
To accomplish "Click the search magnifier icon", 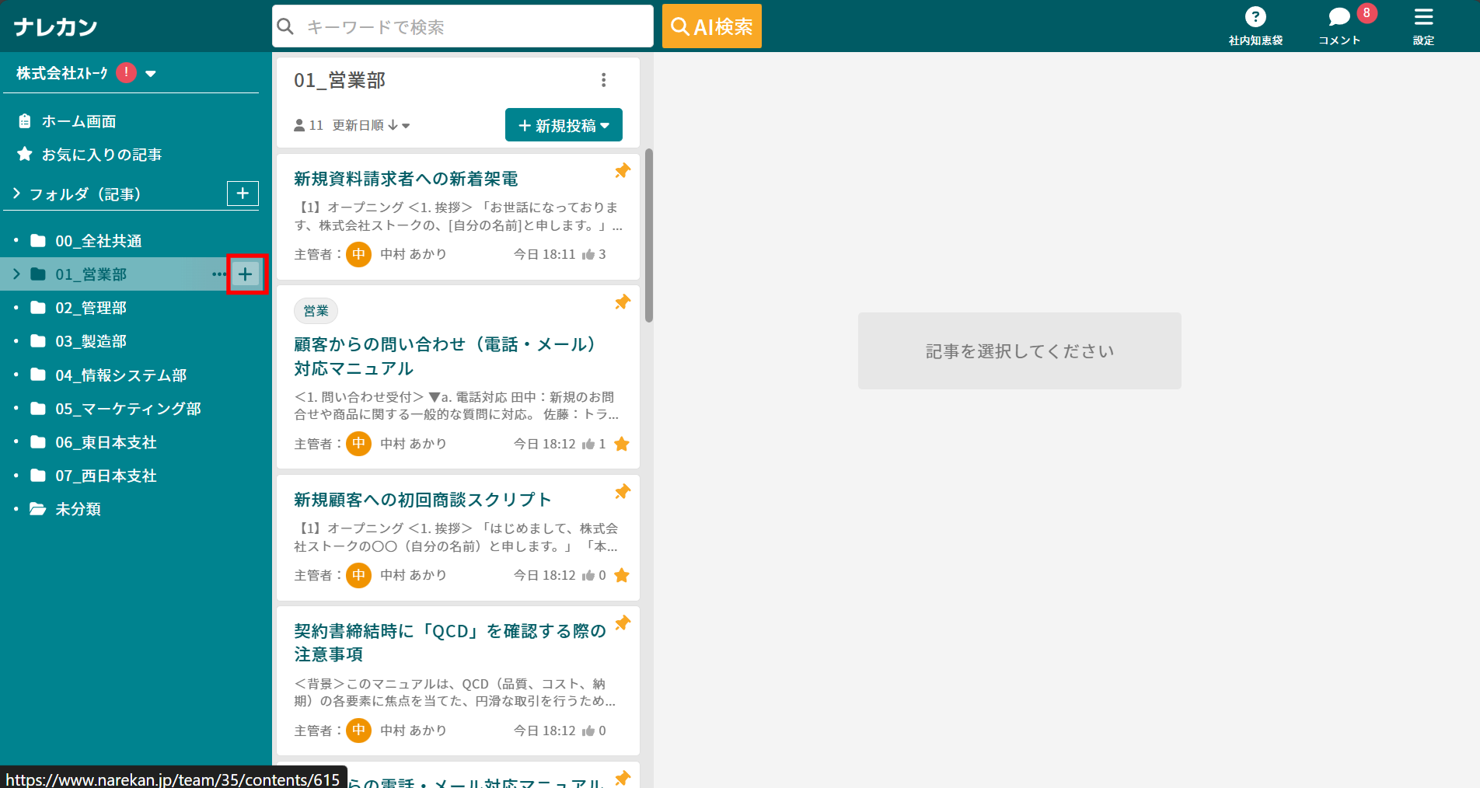I will (x=285, y=26).
